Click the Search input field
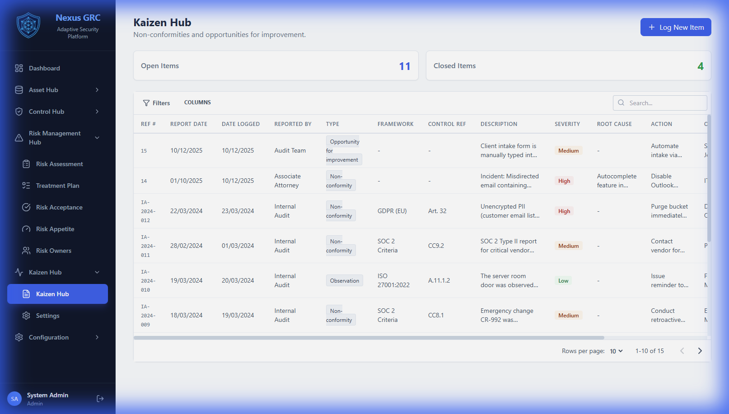 664,103
